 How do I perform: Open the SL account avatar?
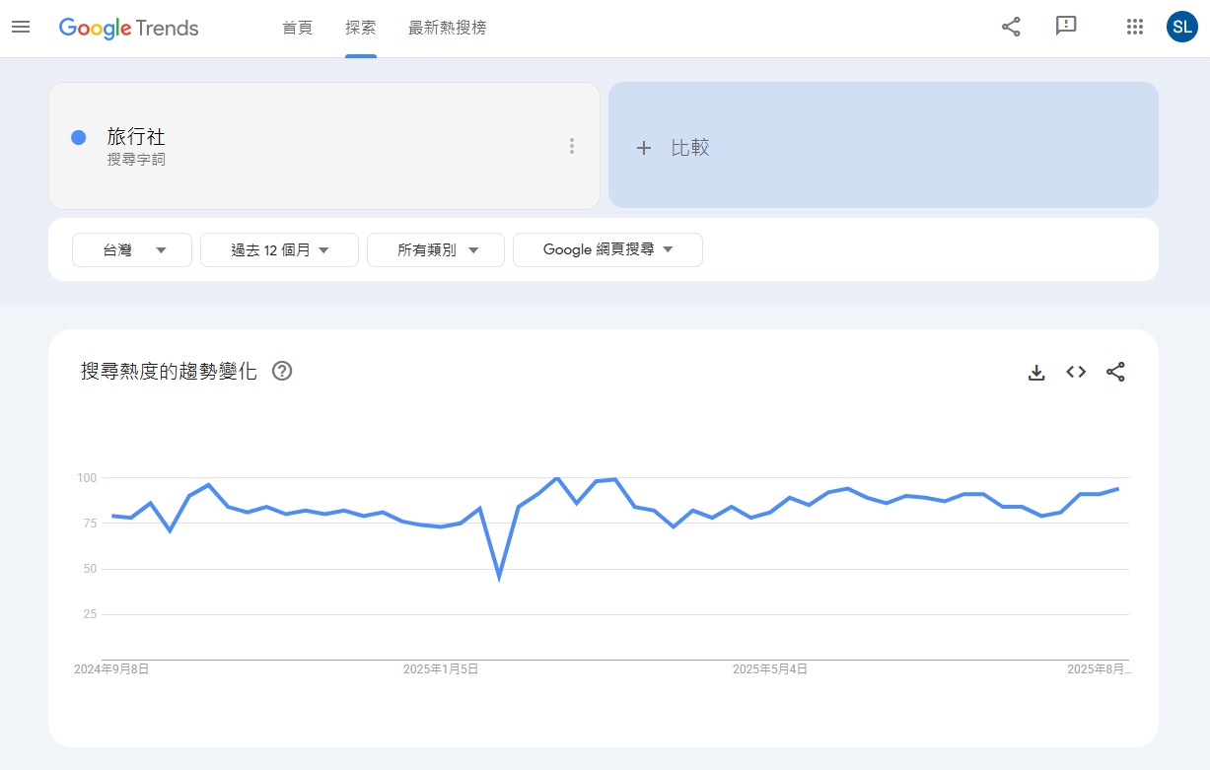tap(1181, 27)
